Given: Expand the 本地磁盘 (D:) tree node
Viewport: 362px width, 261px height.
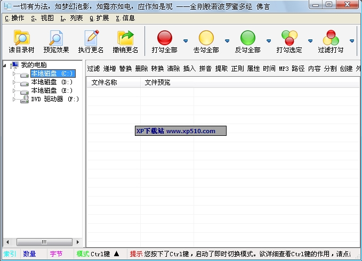Looking at the screenshot, I should (x=14, y=82).
